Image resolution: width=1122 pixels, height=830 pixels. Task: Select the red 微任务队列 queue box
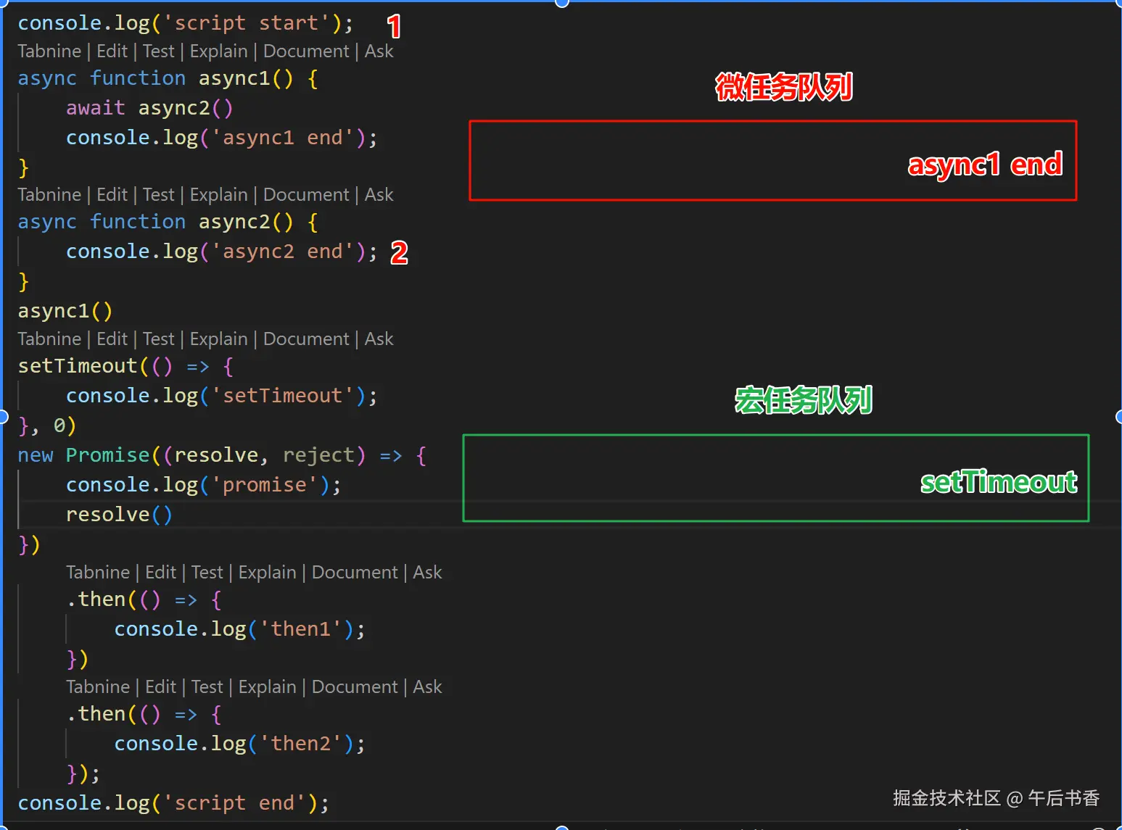772,159
